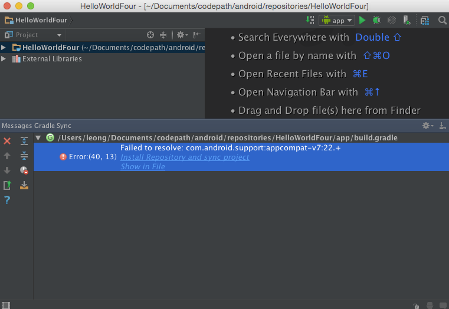The height and width of the screenshot is (309, 449).
Task: Click the build.gradle file path row
Action: tap(228, 138)
